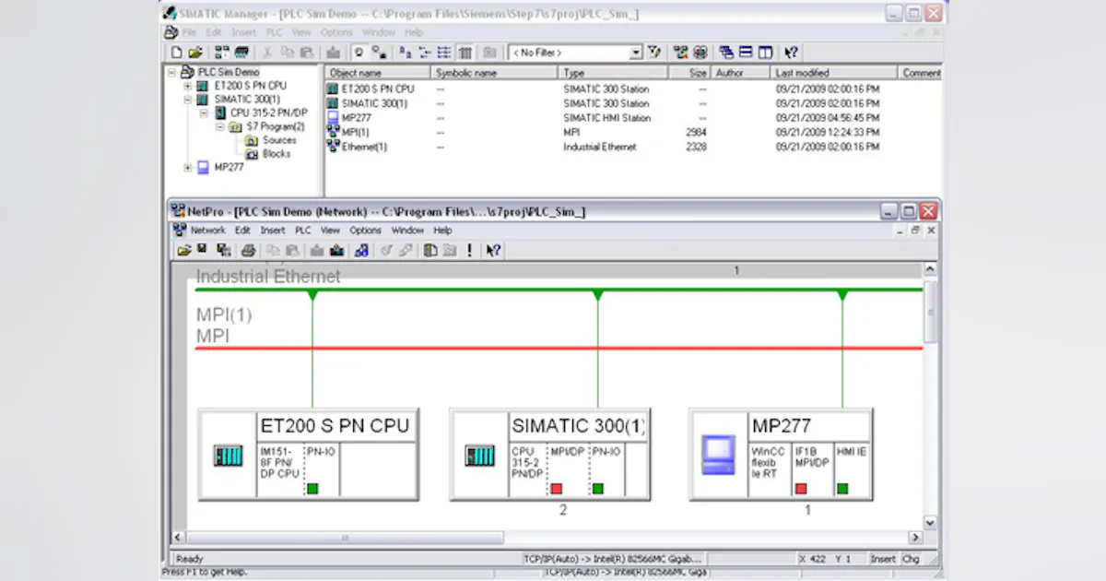Click green PN-IO node of ET200 S station
1106x581 pixels.
tap(312, 488)
